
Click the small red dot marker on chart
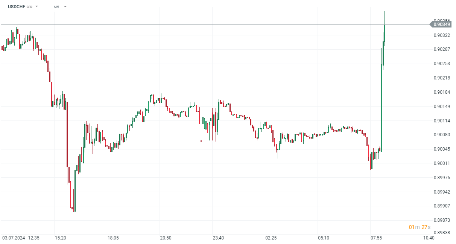(201, 141)
